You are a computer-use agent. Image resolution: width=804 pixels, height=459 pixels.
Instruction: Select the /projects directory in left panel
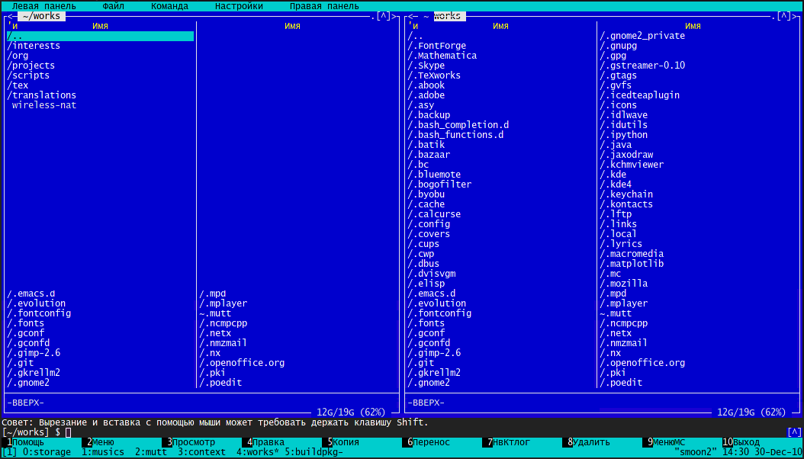click(x=31, y=66)
